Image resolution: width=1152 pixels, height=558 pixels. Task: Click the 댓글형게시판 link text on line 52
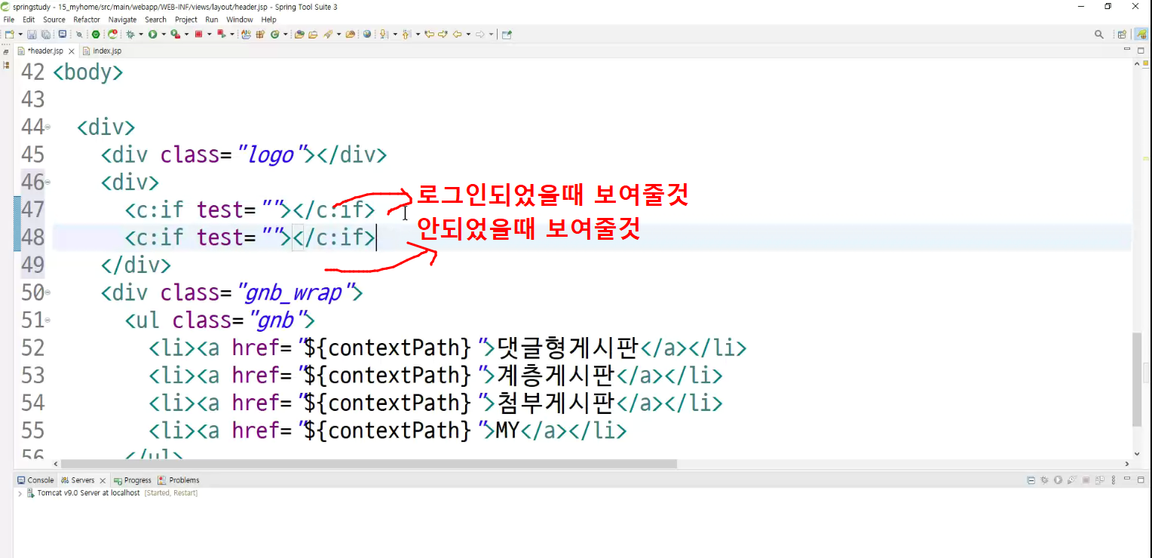click(567, 348)
